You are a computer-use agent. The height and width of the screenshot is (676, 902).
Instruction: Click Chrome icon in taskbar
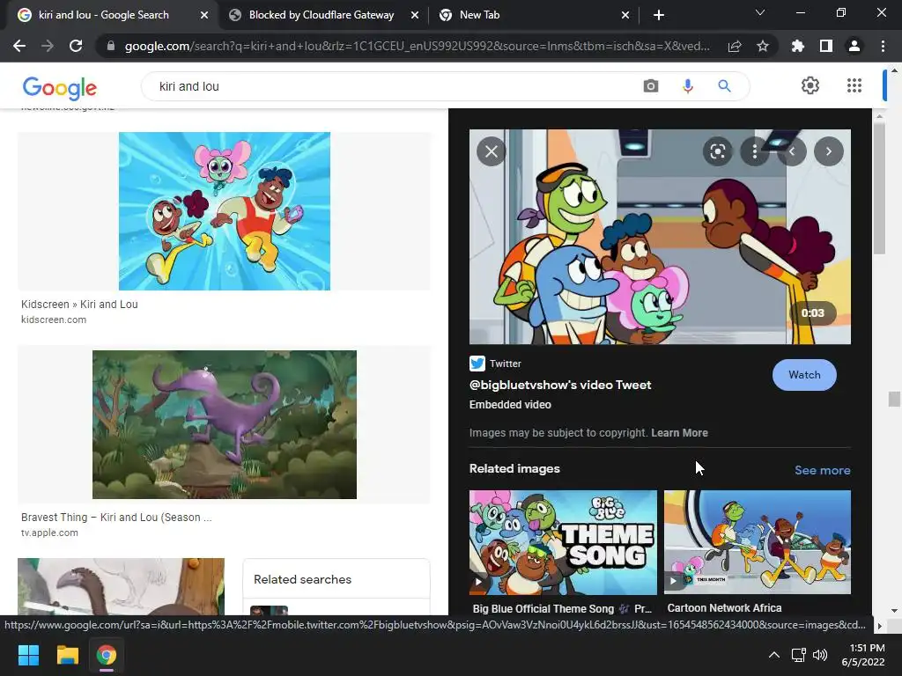click(107, 655)
